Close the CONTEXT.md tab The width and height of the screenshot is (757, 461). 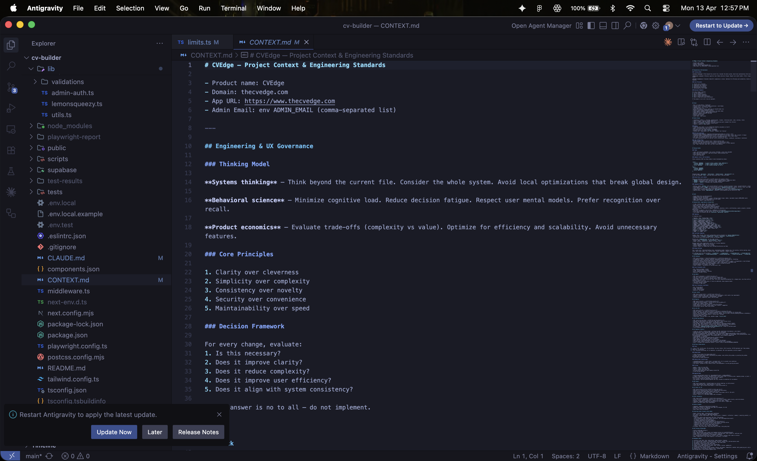coord(306,42)
